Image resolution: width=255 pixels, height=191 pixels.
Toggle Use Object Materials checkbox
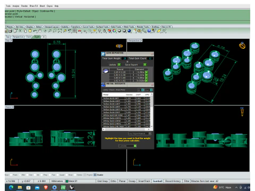(150, 134)
